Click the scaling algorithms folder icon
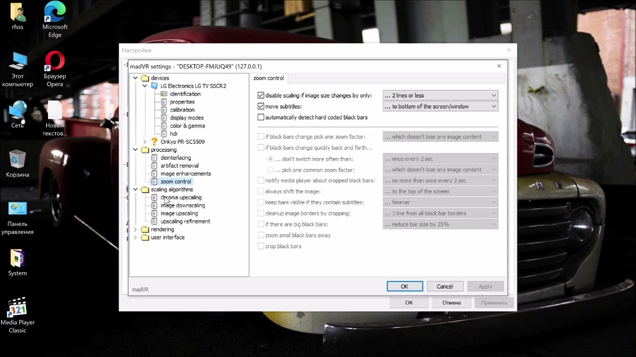The height and width of the screenshot is (357, 636). 145,189
